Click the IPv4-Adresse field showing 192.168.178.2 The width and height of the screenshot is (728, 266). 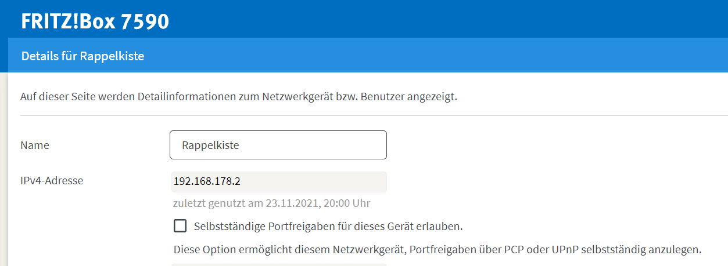tap(279, 181)
